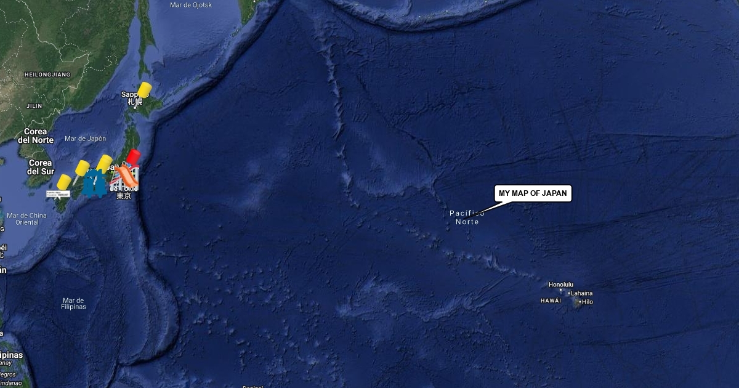Select the Mar de Japón label
Image resolution: width=739 pixels, height=388 pixels.
pos(85,139)
